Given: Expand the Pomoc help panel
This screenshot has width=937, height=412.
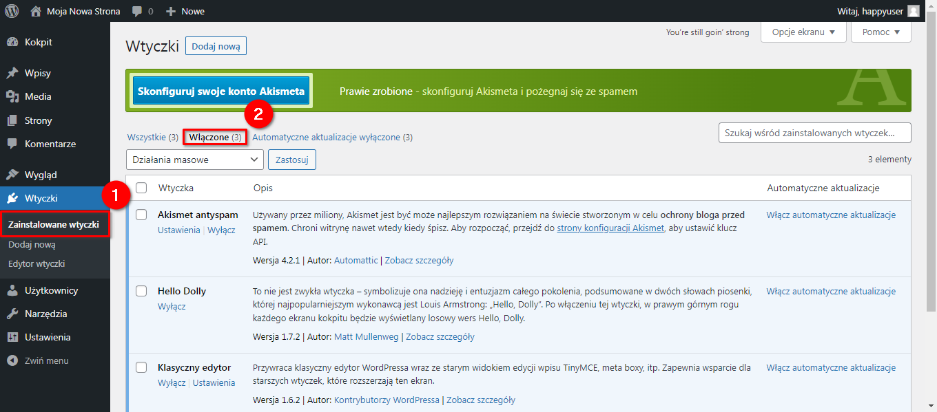Looking at the screenshot, I should 881,32.
